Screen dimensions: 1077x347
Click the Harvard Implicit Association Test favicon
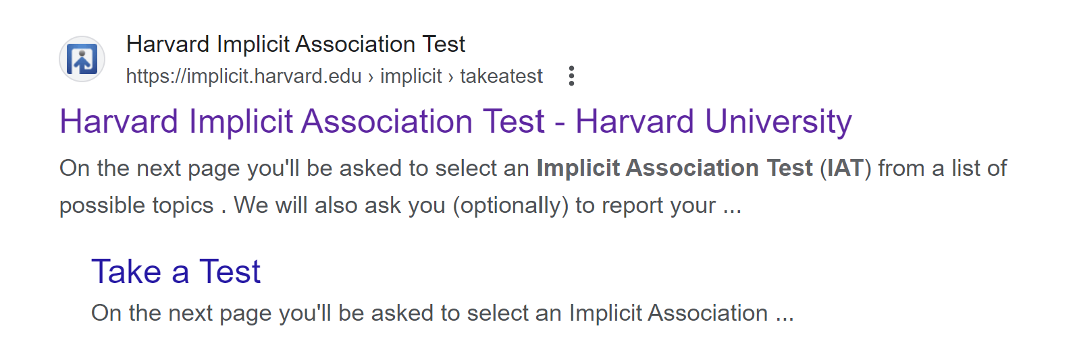point(82,59)
